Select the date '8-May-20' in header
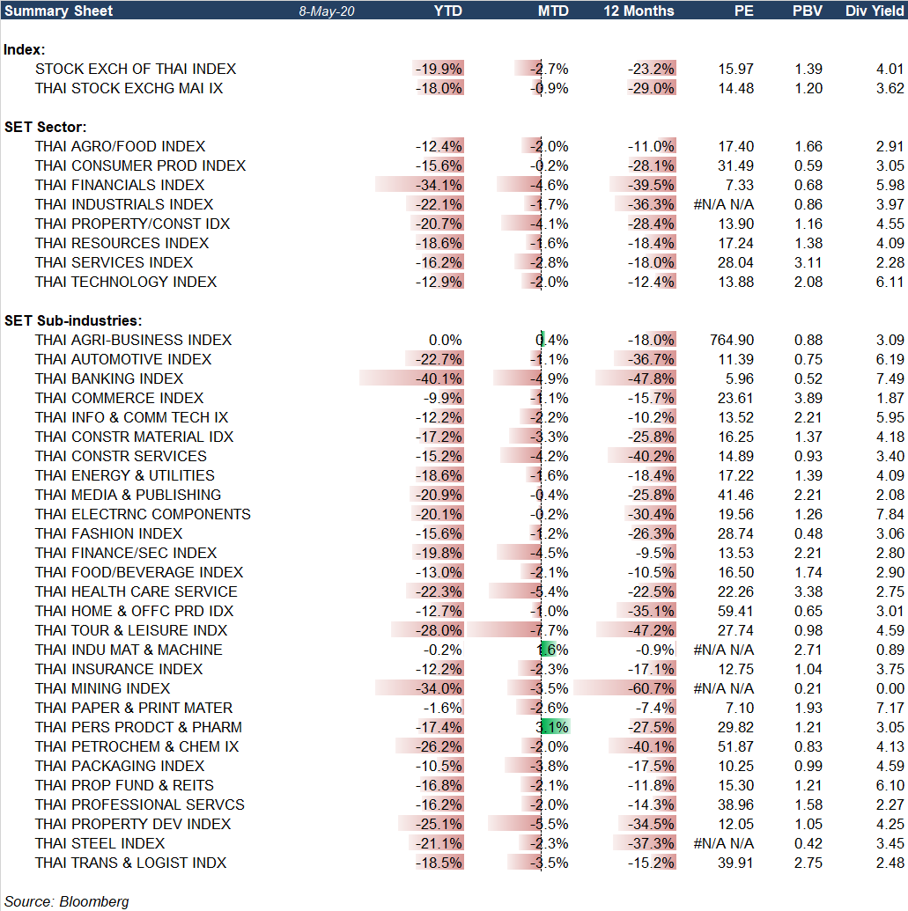 [327, 11]
